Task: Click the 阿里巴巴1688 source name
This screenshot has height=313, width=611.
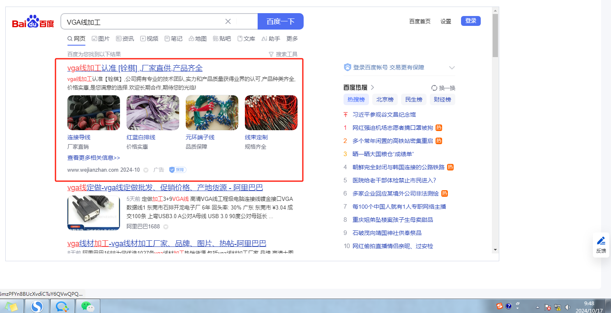Action: click(143, 226)
